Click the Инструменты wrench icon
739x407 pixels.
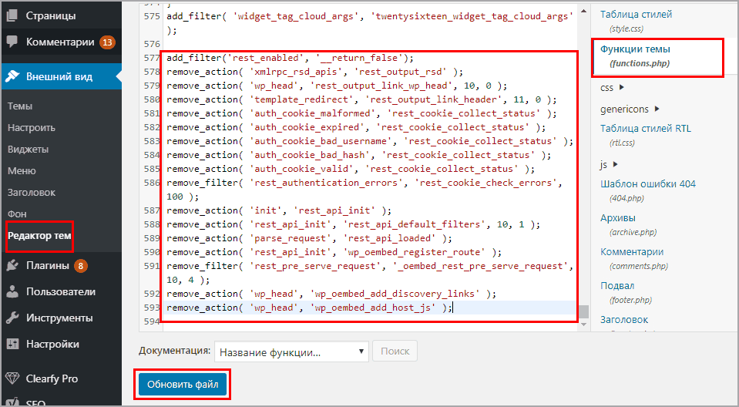[12, 318]
